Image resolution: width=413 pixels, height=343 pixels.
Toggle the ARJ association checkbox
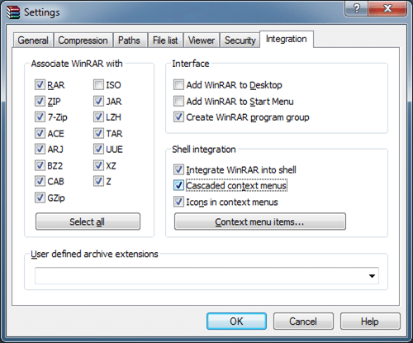click(x=40, y=149)
